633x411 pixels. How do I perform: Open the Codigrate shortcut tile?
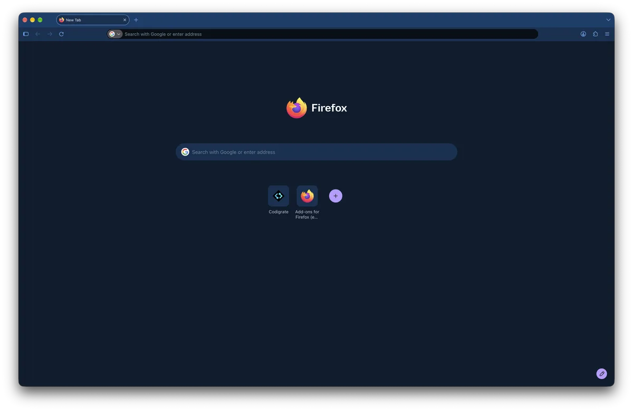click(279, 196)
